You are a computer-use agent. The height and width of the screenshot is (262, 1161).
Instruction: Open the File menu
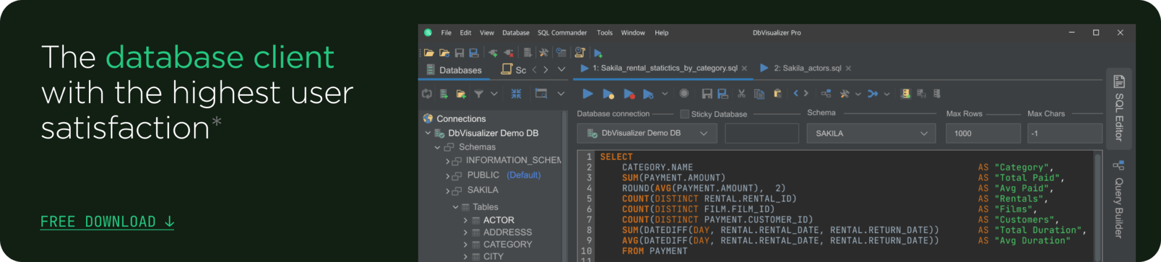[446, 33]
